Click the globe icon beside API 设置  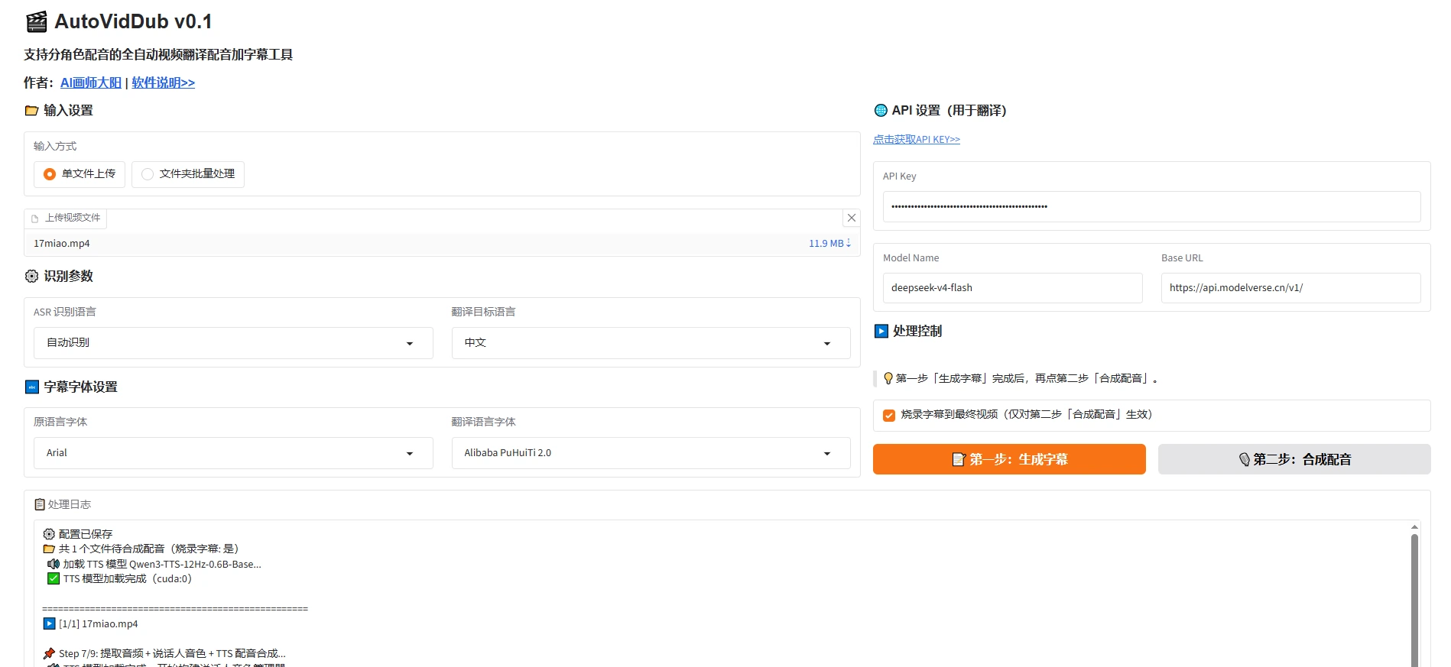[x=881, y=111]
